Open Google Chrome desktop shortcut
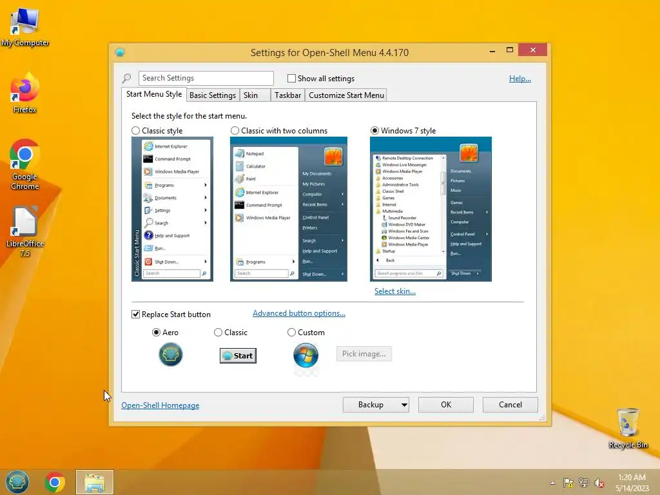The width and height of the screenshot is (660, 495). (x=25, y=164)
